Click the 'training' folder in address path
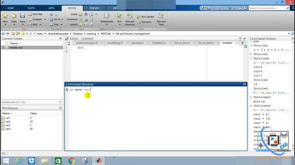 coord(91,33)
